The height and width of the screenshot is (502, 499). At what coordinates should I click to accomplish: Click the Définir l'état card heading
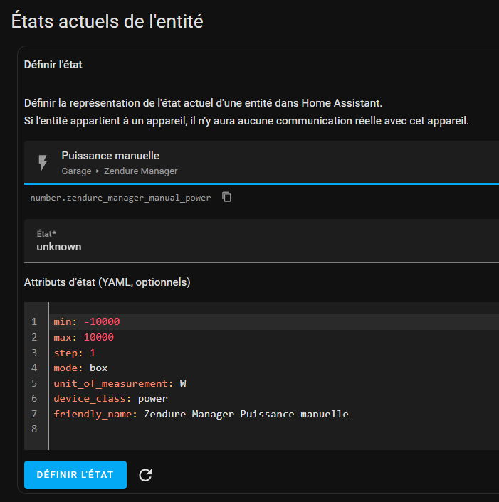[53, 65]
